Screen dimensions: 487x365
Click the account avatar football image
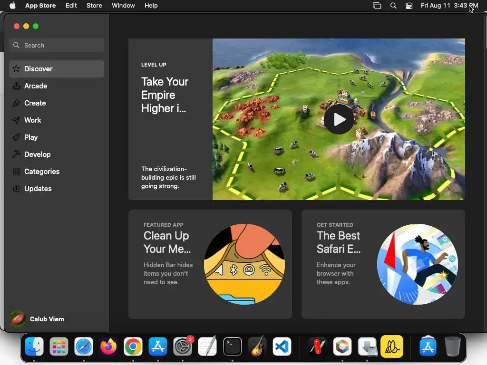click(18, 319)
